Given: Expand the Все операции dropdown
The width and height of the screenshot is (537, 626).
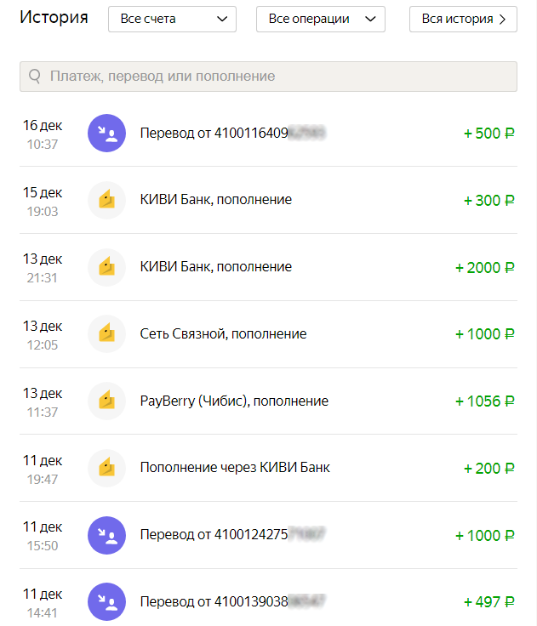Looking at the screenshot, I should (x=320, y=19).
